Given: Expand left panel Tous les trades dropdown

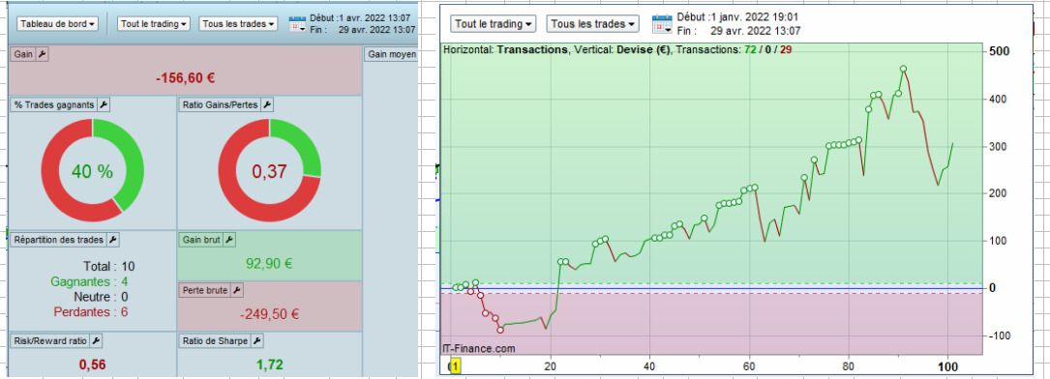Looking at the screenshot, I should (x=238, y=23).
